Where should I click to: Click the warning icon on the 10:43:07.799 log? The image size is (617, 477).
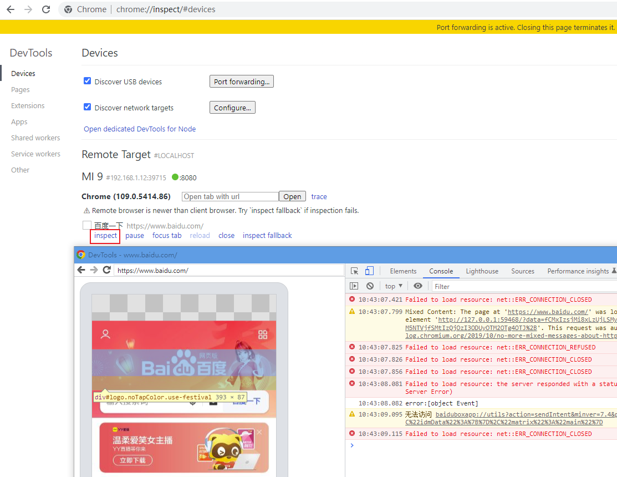pyautogui.click(x=352, y=311)
